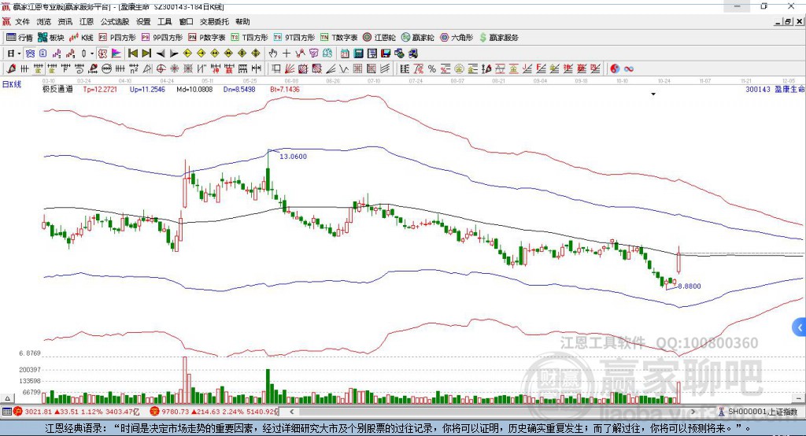806x436 pixels.
Task: Select the percent line tool
Action: (432, 69)
